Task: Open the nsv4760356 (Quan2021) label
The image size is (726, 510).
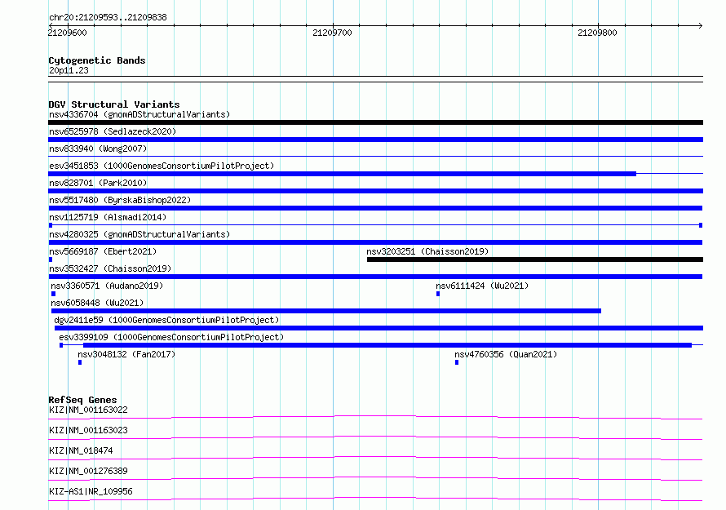Action: [x=506, y=354]
